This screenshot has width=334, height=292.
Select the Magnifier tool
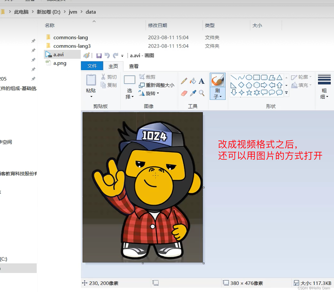(x=201, y=93)
